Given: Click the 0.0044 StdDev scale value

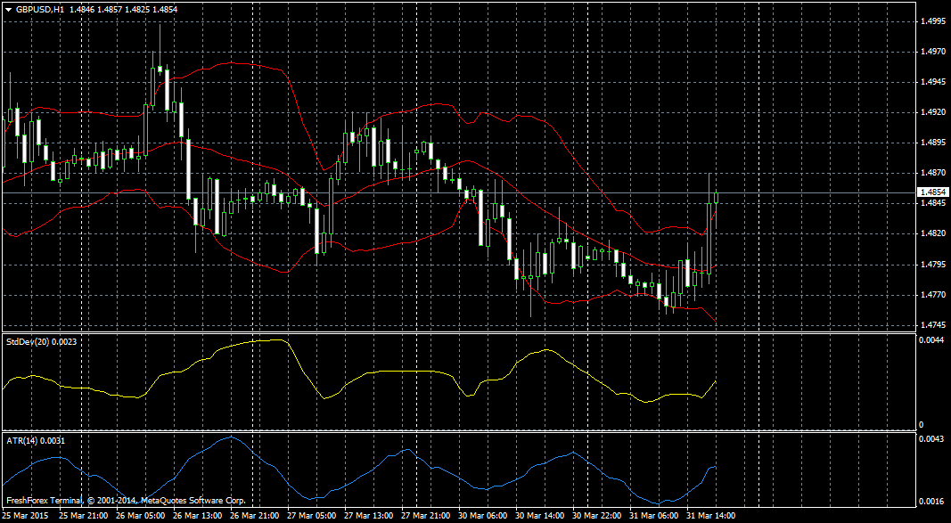Looking at the screenshot, I should (931, 340).
